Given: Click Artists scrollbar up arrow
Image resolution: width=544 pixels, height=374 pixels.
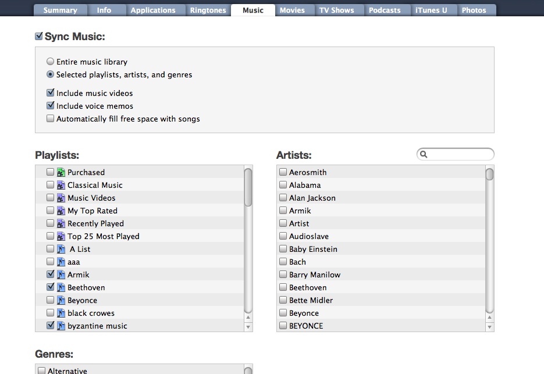Looking at the screenshot, I should point(489,318).
